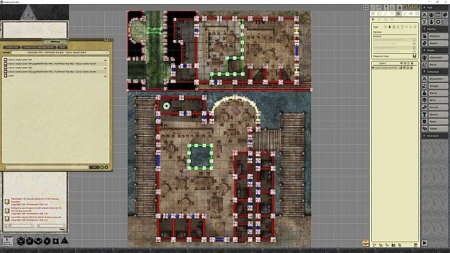
Task: Click the trash icon below layers panel
Action: pyautogui.click(x=415, y=245)
